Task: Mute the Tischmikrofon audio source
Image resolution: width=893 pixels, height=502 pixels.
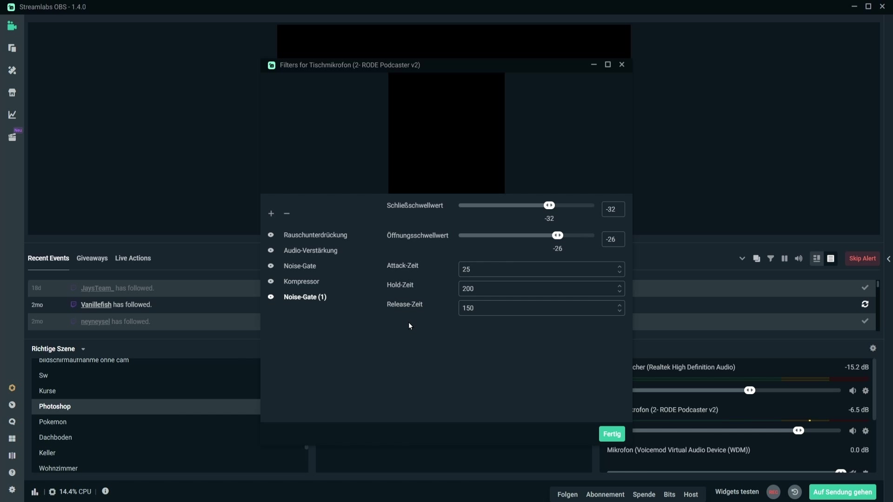Action: pos(852,431)
